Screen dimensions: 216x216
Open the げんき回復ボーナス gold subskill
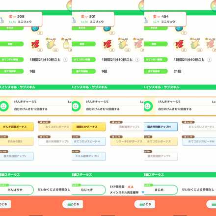pyautogui.click(x=17, y=127)
